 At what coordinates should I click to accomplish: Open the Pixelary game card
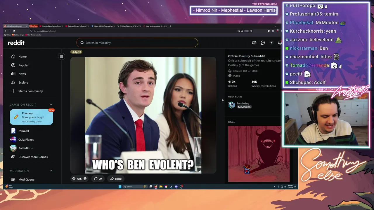(x=31, y=117)
